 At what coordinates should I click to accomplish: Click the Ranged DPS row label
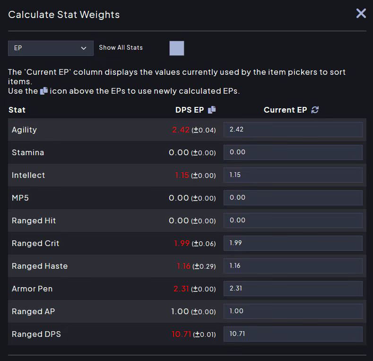click(x=36, y=334)
